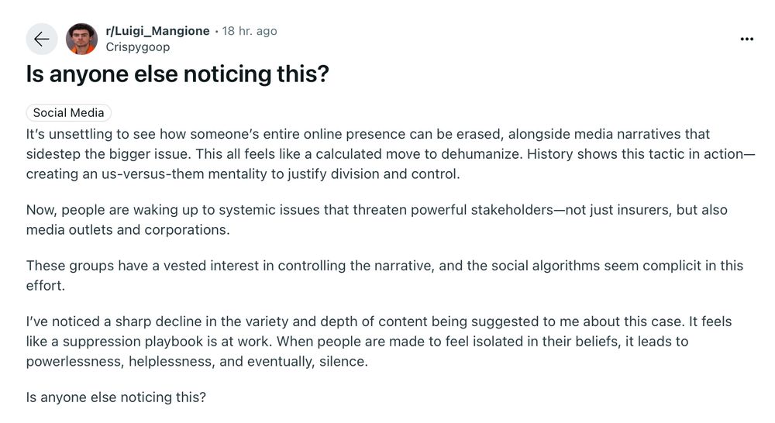Click the final line repeating the question

(x=116, y=397)
